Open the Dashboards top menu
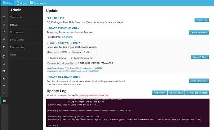This screenshot has width=214, height=130. (38, 3)
